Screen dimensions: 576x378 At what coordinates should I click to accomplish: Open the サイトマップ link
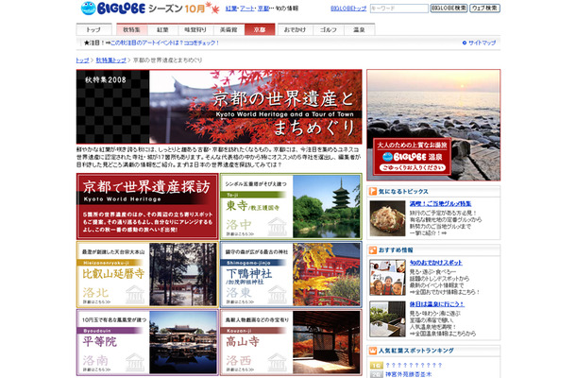(x=482, y=44)
